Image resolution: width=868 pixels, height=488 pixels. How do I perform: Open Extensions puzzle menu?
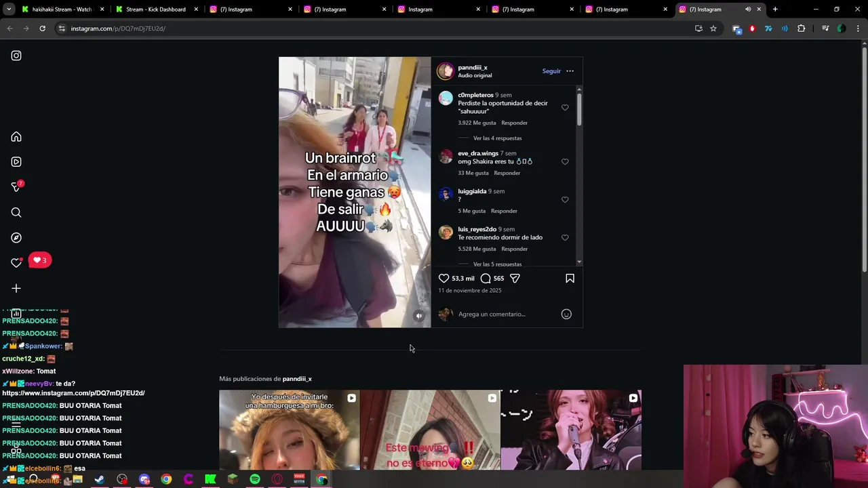(x=801, y=28)
